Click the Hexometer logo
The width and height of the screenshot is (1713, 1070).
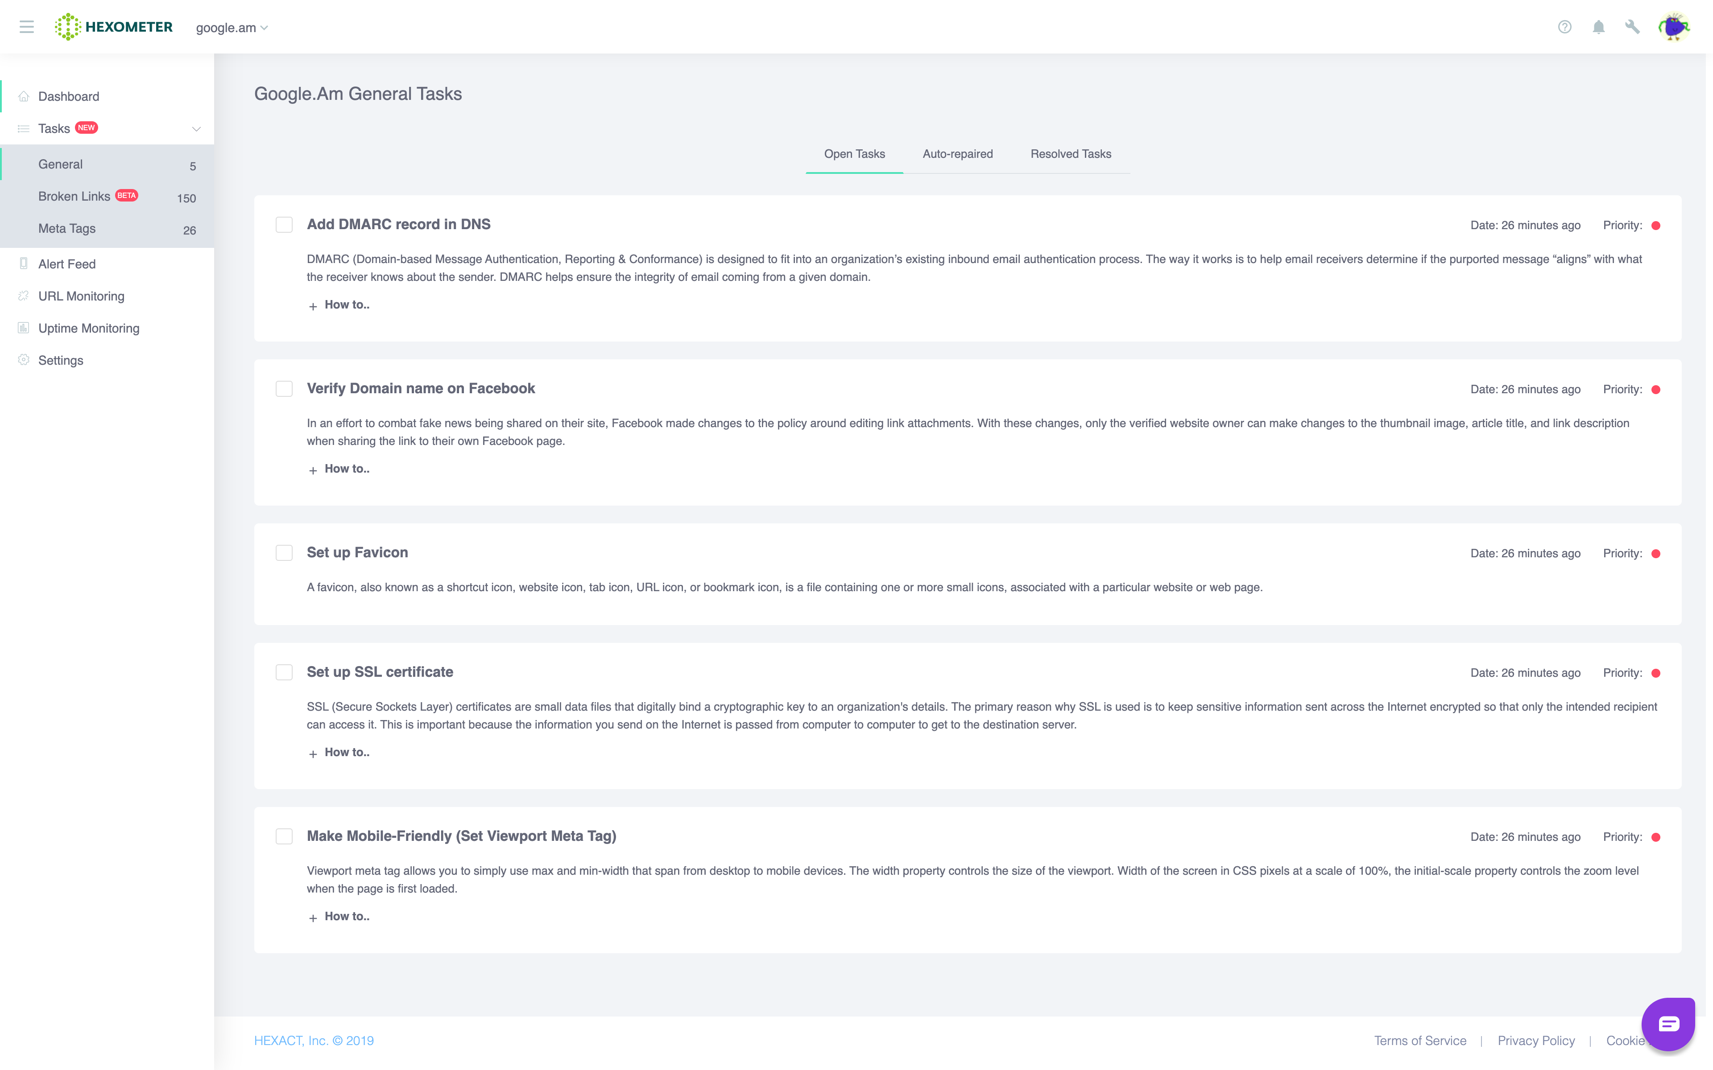pos(114,27)
